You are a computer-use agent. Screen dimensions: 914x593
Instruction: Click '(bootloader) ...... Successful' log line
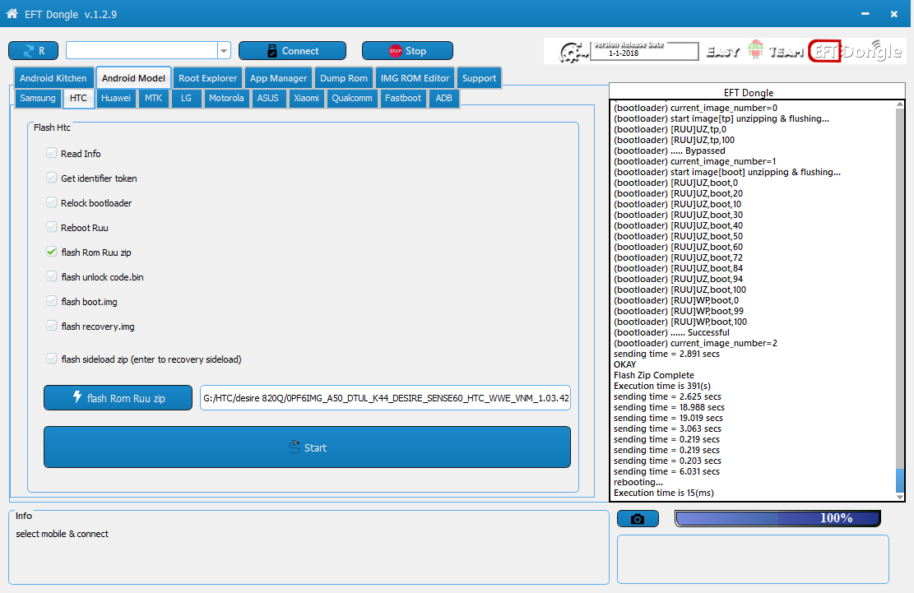671,332
